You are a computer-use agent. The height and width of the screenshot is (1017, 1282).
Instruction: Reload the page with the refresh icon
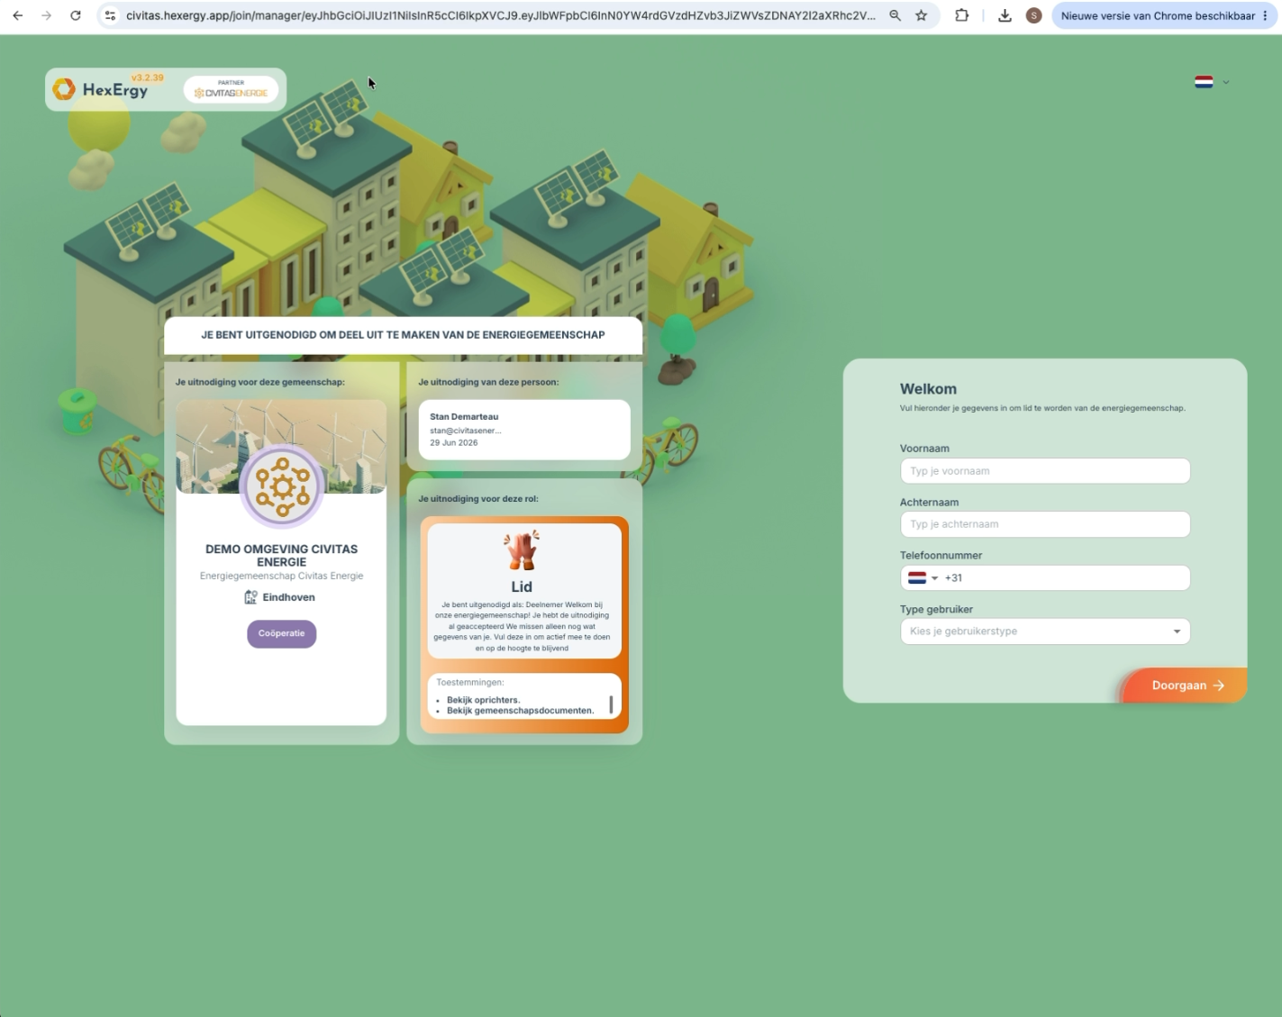pyautogui.click(x=76, y=15)
